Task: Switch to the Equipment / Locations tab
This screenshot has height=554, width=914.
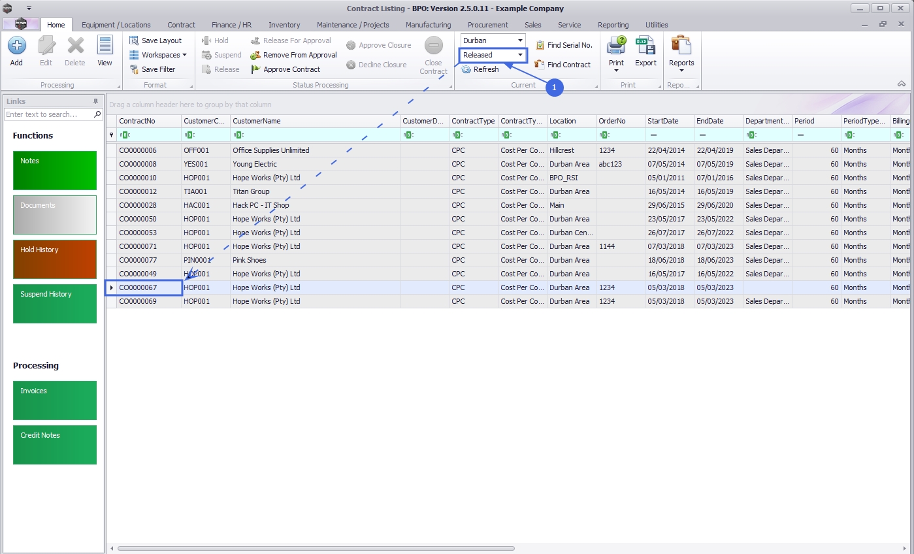Action: (x=116, y=25)
